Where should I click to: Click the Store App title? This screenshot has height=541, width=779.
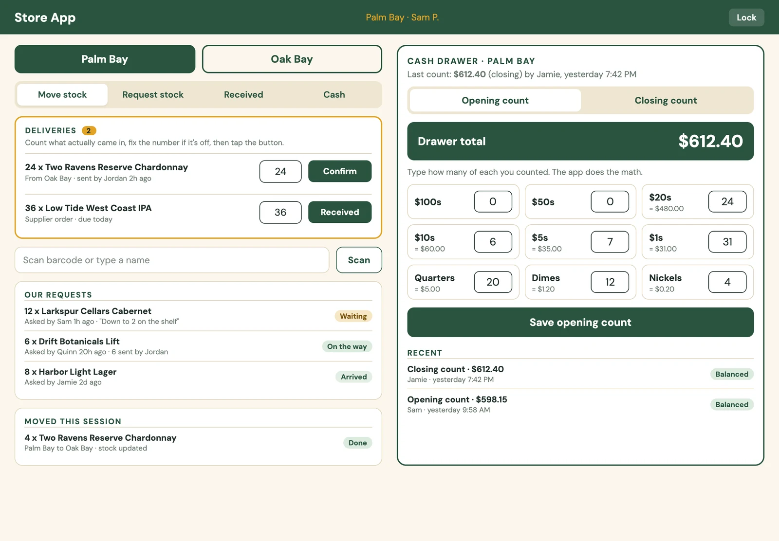pyautogui.click(x=45, y=18)
